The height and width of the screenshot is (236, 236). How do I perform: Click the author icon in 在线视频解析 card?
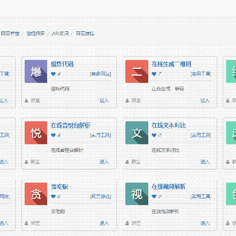(127, 223)
